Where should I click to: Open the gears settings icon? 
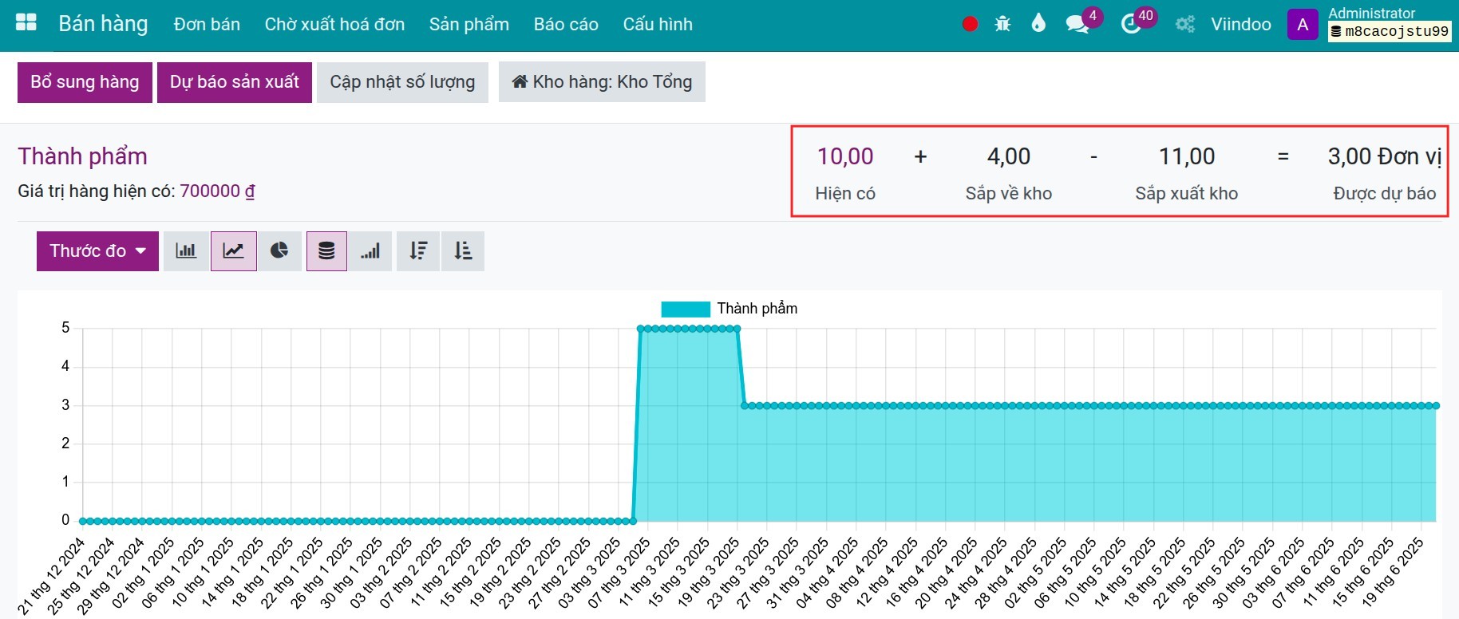click(1185, 24)
